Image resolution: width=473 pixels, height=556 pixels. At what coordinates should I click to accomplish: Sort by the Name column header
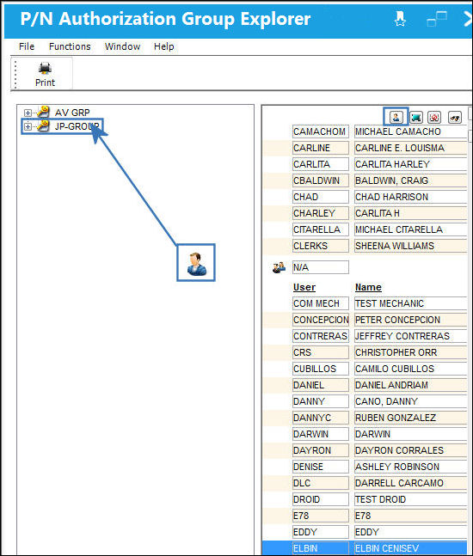pos(368,287)
